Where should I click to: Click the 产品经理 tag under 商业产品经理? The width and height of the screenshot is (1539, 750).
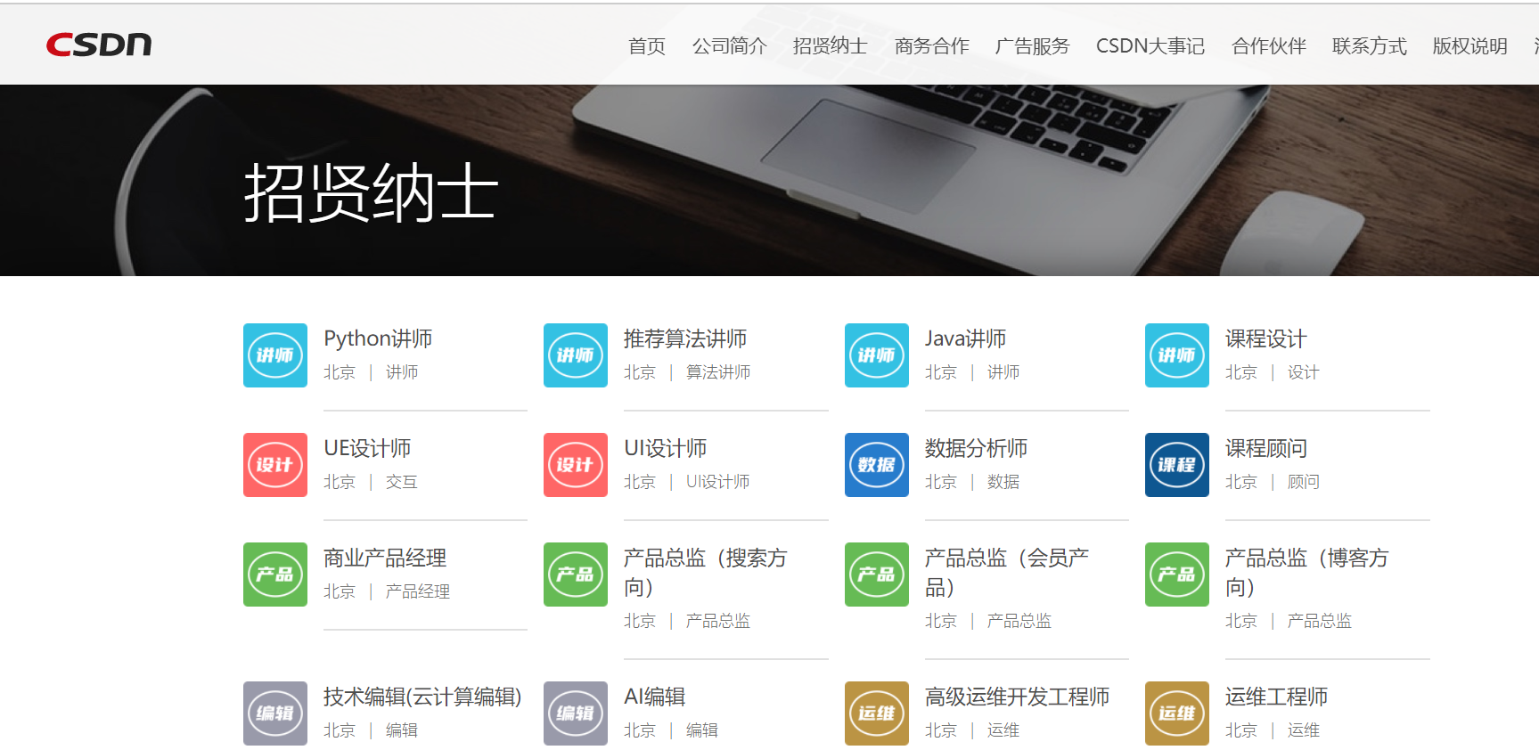point(417,591)
